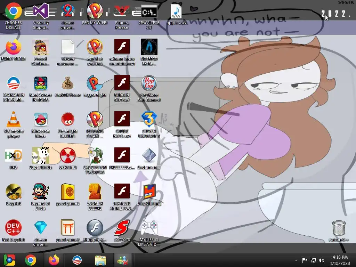The width and height of the screenshot is (356, 267).
Task: Open File Explorer from the taskbar
Action: pos(100,260)
